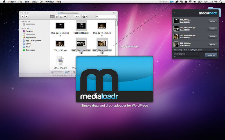Select the hard drive under DEVICES
Screen dimensions: 225x140
[x=29, y=24]
